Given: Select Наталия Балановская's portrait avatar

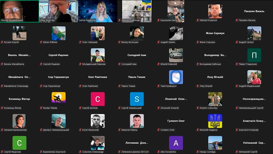Looking at the screenshot, I should click(x=19, y=121).
